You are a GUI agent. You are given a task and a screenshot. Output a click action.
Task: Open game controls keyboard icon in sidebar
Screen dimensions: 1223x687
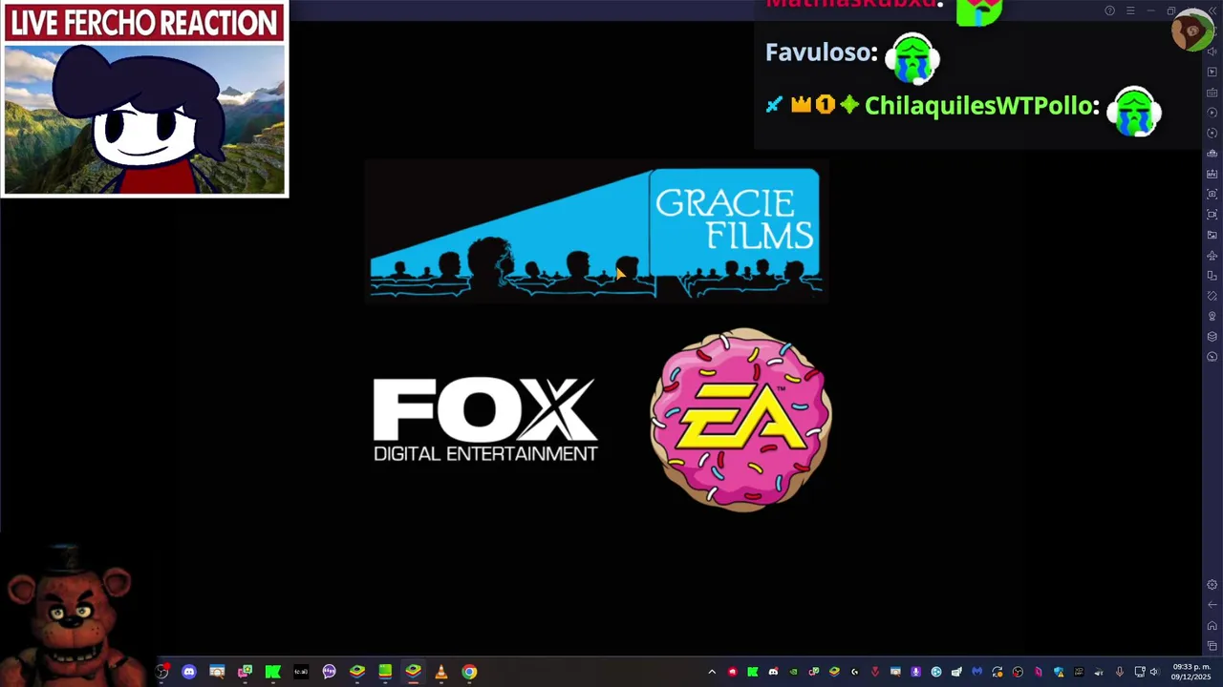point(1212,93)
